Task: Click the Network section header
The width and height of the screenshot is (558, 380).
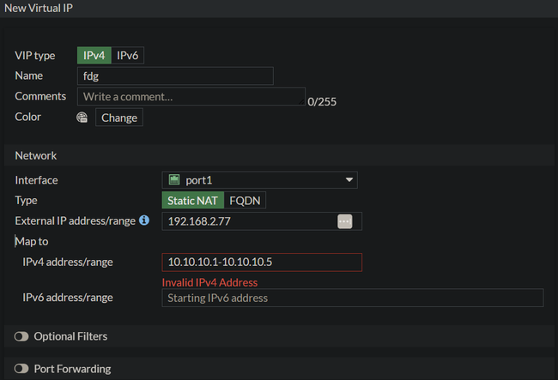Action: pyautogui.click(x=36, y=155)
